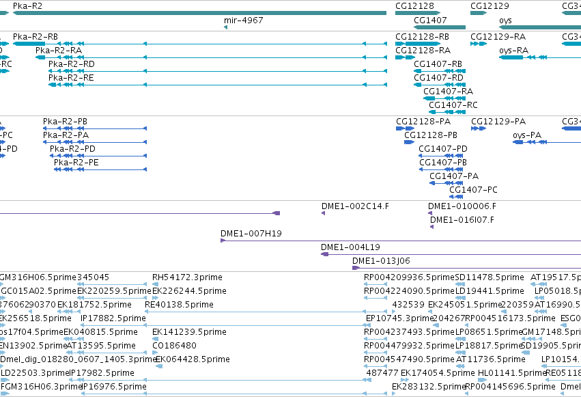The width and height of the screenshot is (581, 397).
Task: Click EST IP16976.5prime
Action: click(114, 387)
